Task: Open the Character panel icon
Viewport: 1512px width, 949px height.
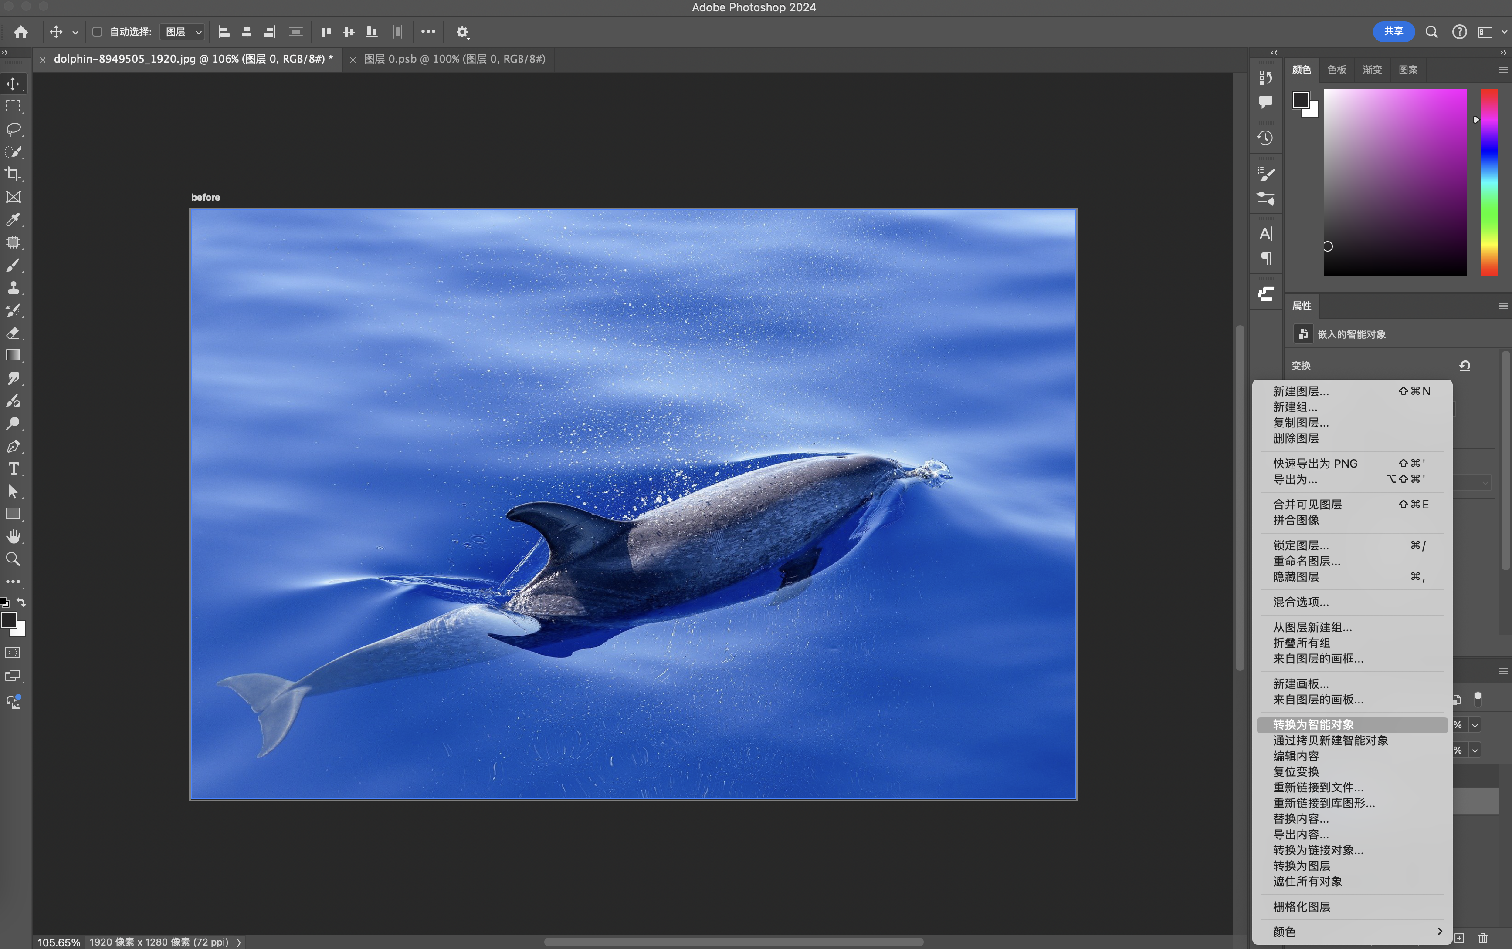Action: pyautogui.click(x=1265, y=233)
